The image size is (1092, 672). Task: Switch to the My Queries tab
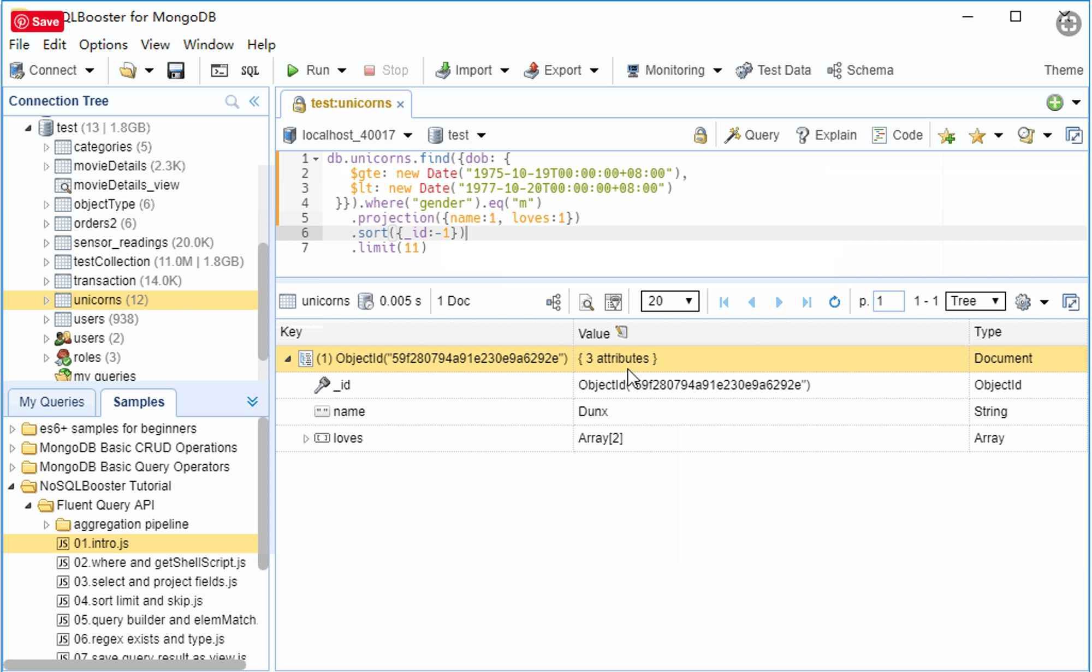tap(52, 402)
